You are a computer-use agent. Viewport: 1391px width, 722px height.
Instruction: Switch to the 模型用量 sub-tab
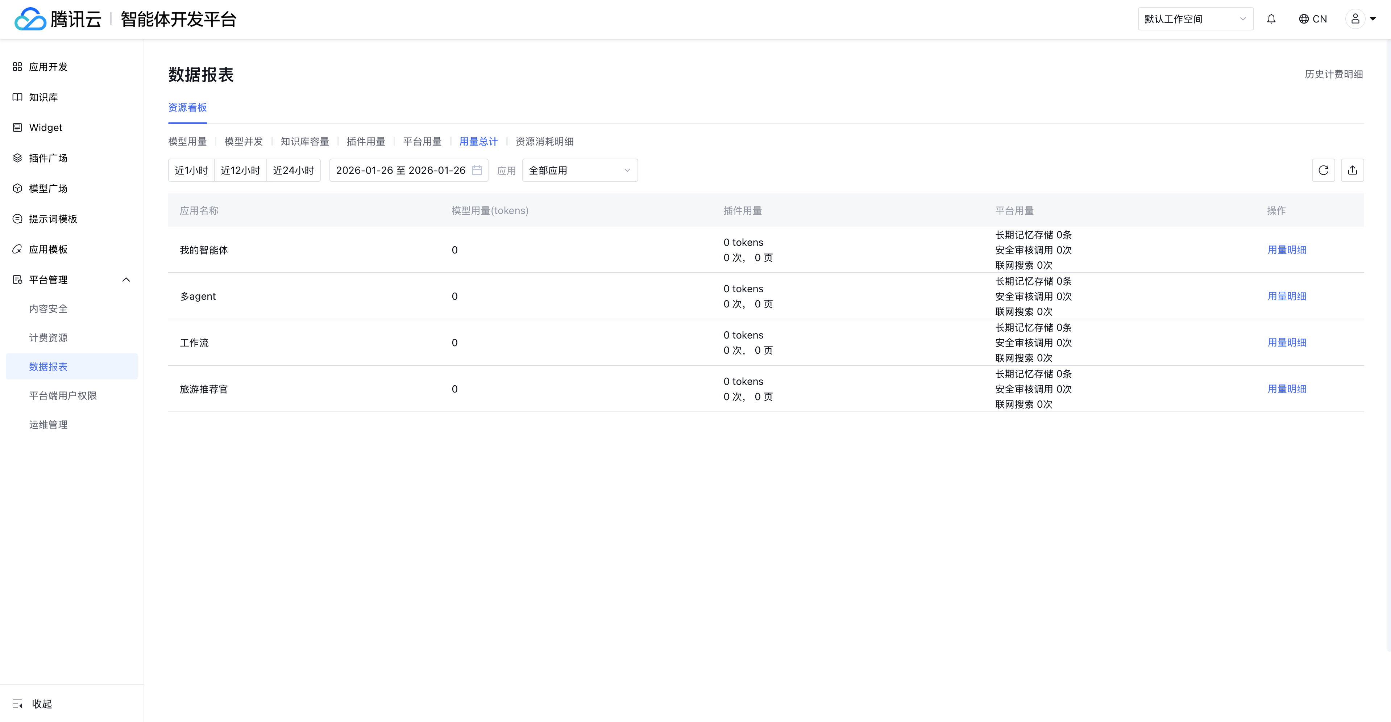pyautogui.click(x=187, y=141)
